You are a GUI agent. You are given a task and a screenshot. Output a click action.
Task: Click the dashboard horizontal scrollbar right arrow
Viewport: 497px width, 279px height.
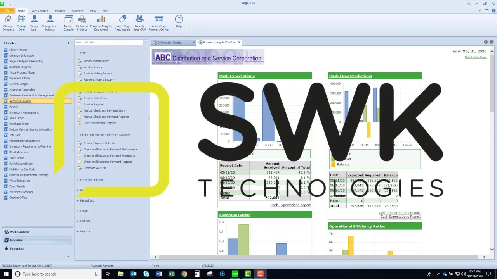pyautogui.click(x=484, y=257)
